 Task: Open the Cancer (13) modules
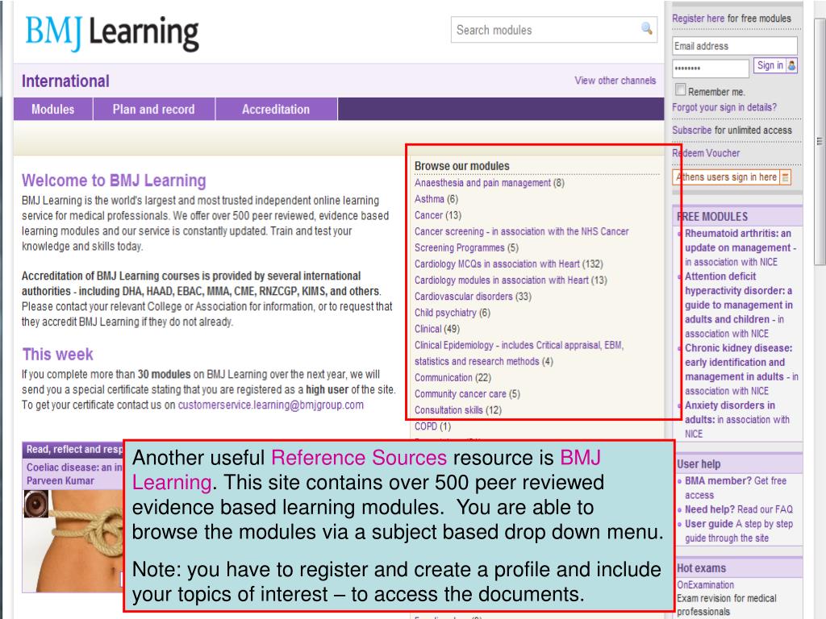point(438,215)
